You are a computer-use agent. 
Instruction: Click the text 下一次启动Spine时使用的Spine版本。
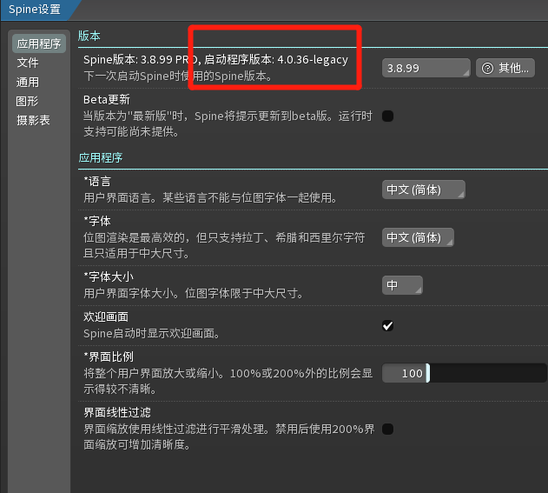pyautogui.click(x=178, y=76)
